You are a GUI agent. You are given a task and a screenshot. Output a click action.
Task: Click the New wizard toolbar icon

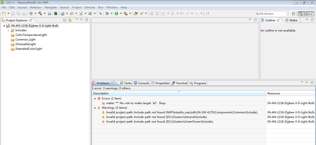click(4, 14)
